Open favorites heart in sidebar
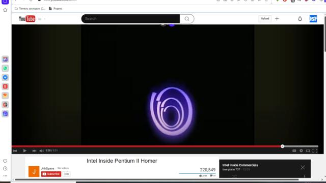This screenshot has height=183, width=326. (5, 161)
